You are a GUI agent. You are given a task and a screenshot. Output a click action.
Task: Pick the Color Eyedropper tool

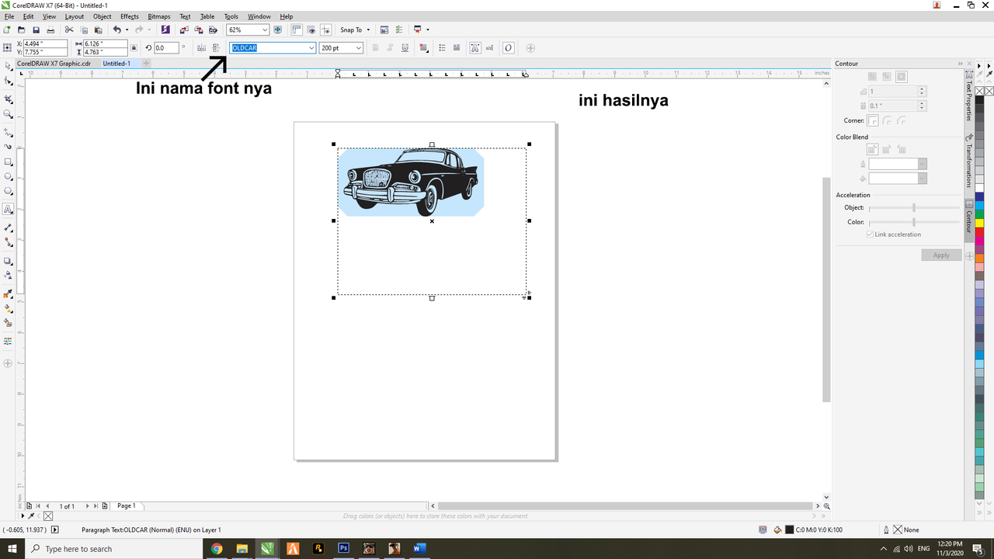tap(9, 293)
